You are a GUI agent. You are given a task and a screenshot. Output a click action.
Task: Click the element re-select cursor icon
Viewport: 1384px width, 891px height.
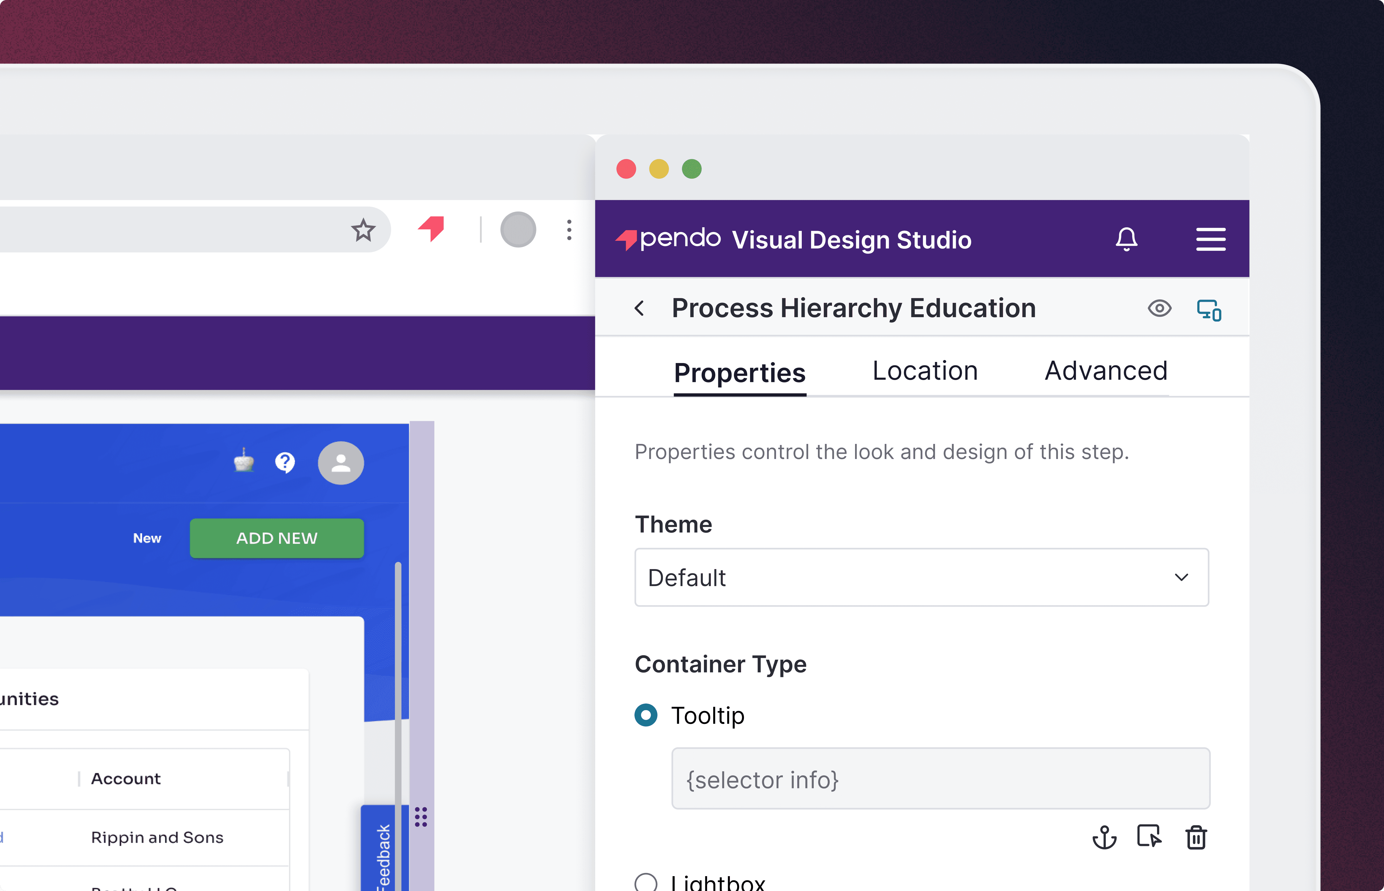1149,837
